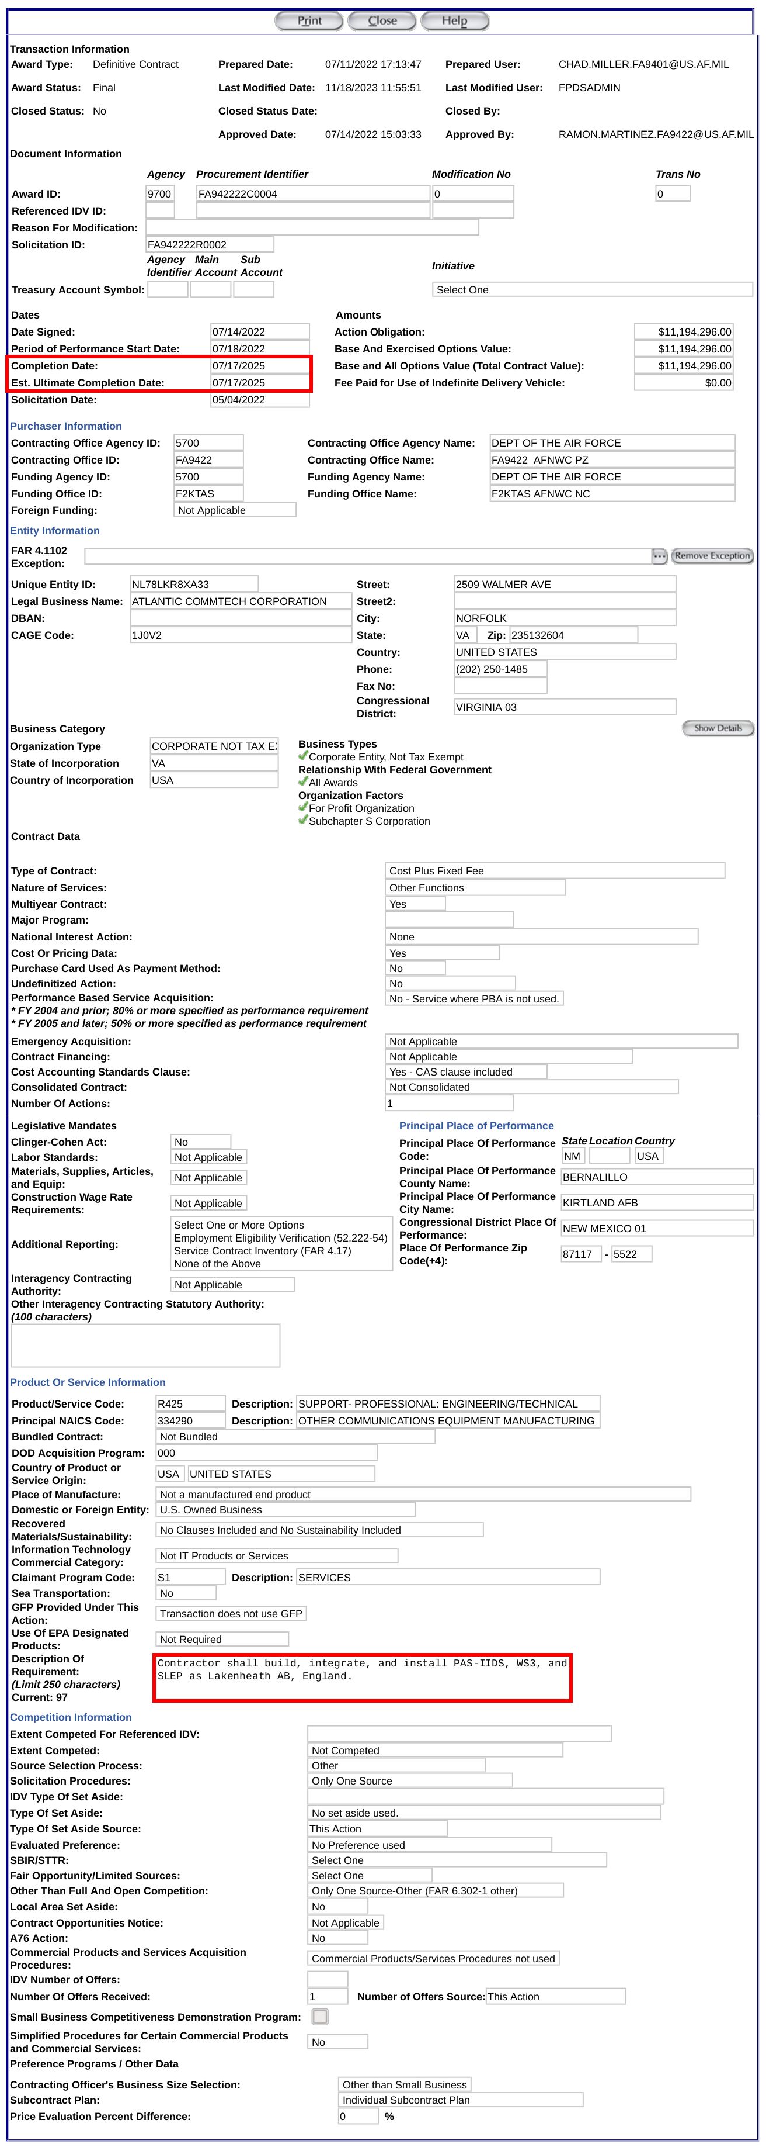Open the National Interest Action dropdown
Viewport: 766px width, 2151px height.
click(542, 937)
